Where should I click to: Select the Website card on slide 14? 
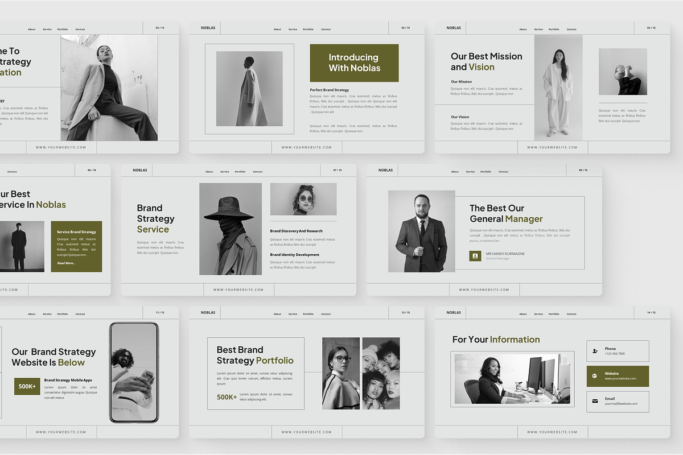coord(618,376)
